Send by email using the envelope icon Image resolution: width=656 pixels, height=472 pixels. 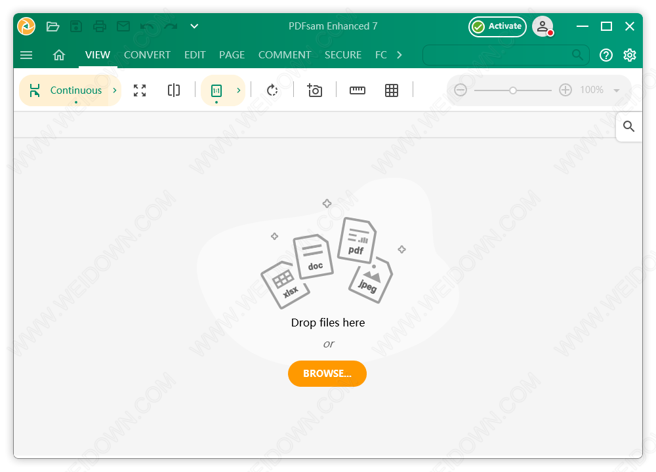point(123,26)
